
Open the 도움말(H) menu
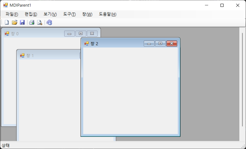(107, 14)
